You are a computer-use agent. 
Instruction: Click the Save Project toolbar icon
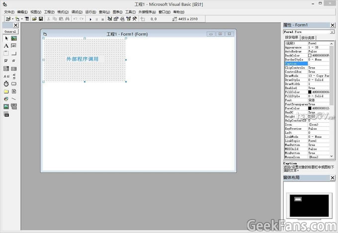point(41,19)
